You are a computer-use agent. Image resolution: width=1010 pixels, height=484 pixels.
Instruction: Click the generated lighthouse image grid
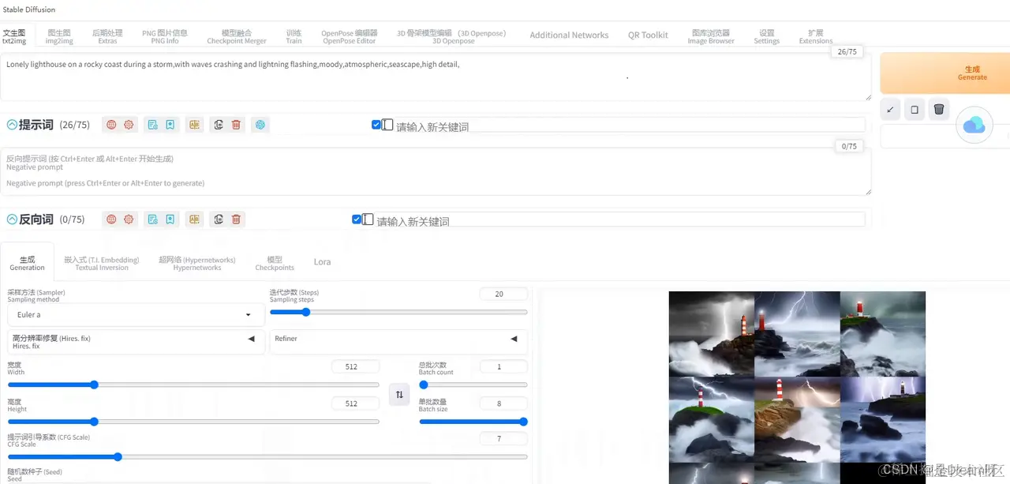(797, 388)
